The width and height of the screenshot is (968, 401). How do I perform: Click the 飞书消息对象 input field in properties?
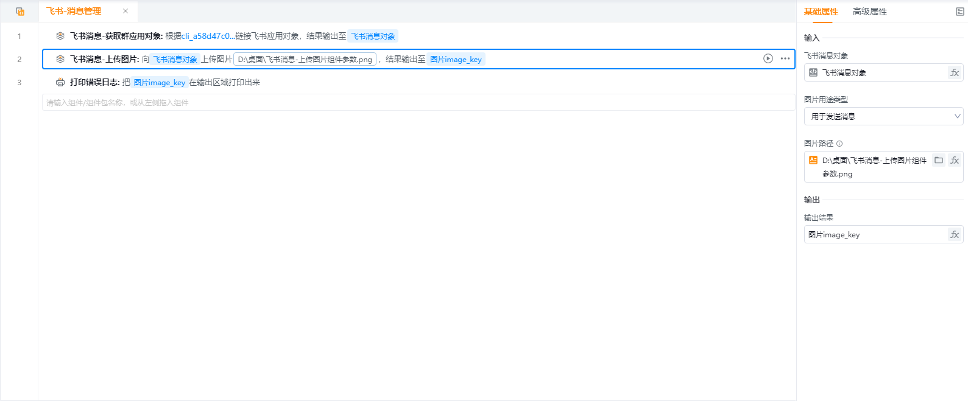tap(883, 72)
